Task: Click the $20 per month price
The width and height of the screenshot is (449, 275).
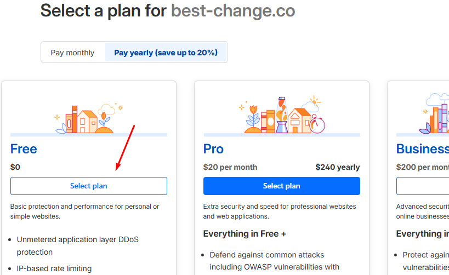Action: click(230, 167)
